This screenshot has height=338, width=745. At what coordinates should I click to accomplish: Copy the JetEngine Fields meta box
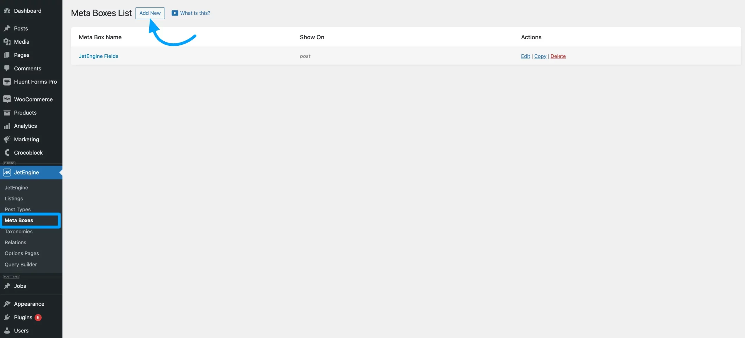coord(540,56)
